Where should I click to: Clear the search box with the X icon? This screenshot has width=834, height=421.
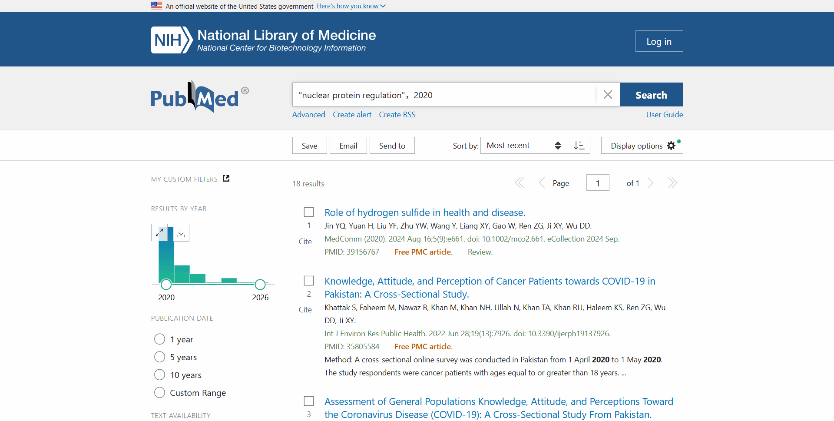click(x=608, y=95)
